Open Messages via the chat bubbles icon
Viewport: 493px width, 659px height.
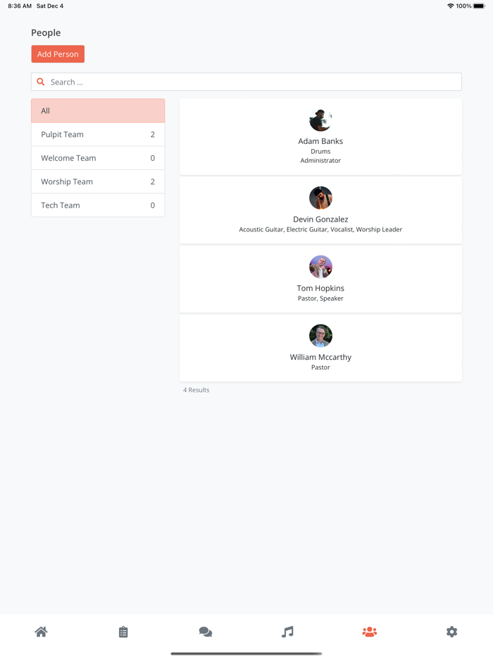click(x=206, y=631)
